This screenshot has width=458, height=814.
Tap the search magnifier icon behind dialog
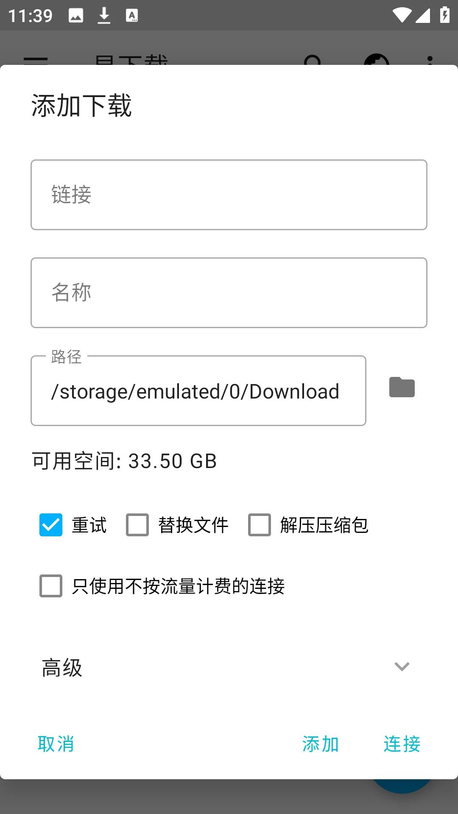point(313,60)
